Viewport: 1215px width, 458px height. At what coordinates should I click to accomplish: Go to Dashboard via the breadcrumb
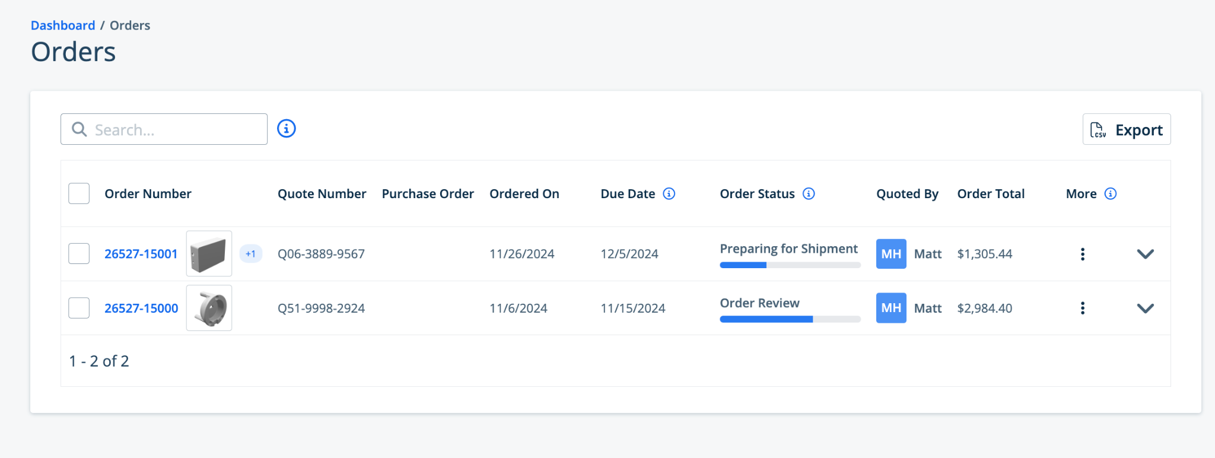(x=63, y=26)
